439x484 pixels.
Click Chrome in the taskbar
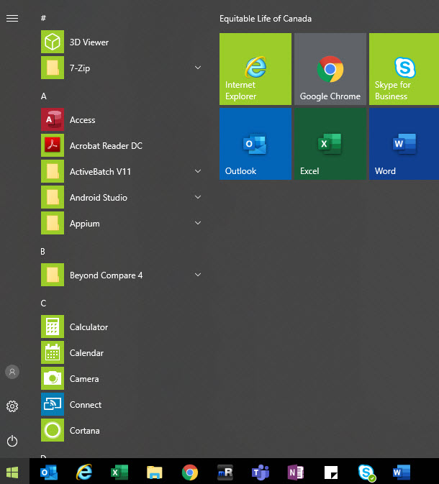[190, 472]
